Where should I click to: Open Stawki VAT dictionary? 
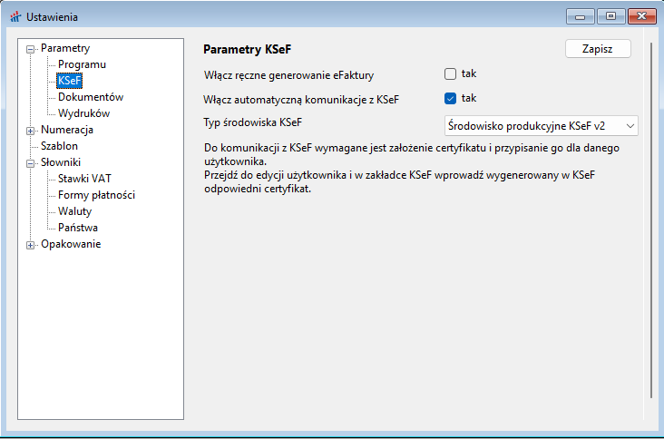pos(84,179)
